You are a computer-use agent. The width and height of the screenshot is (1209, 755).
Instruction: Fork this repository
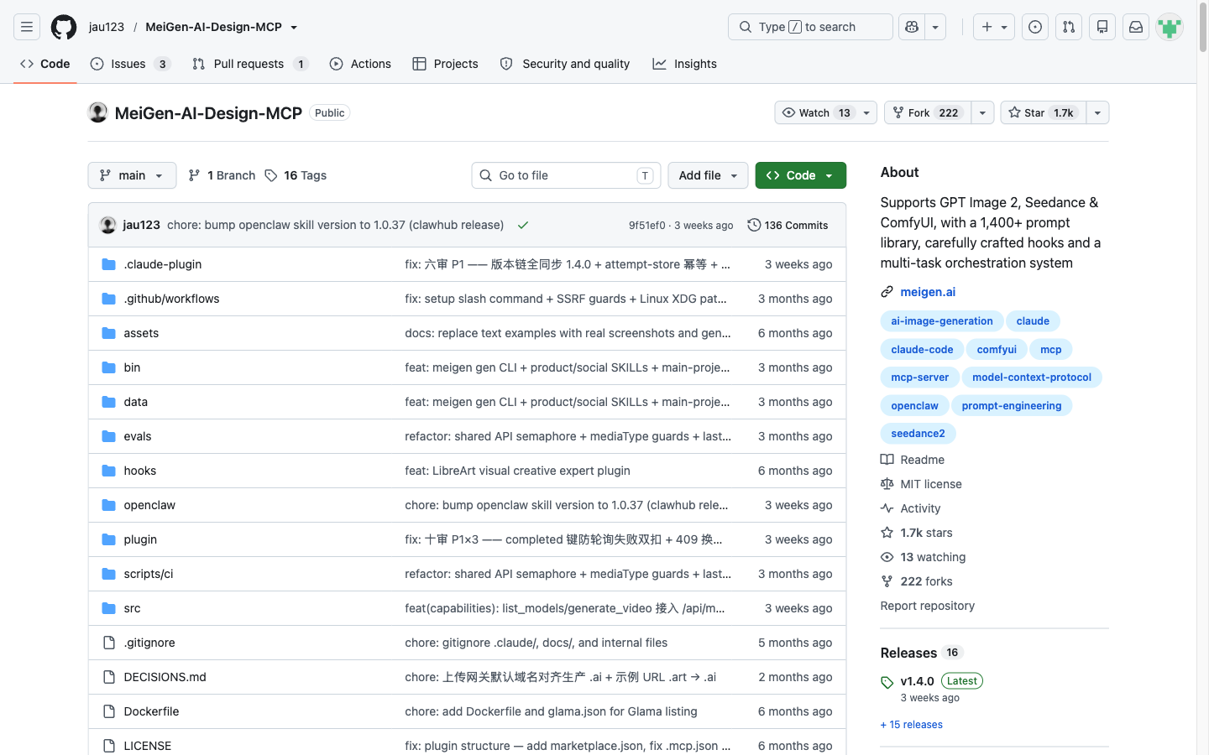pyautogui.click(x=928, y=112)
